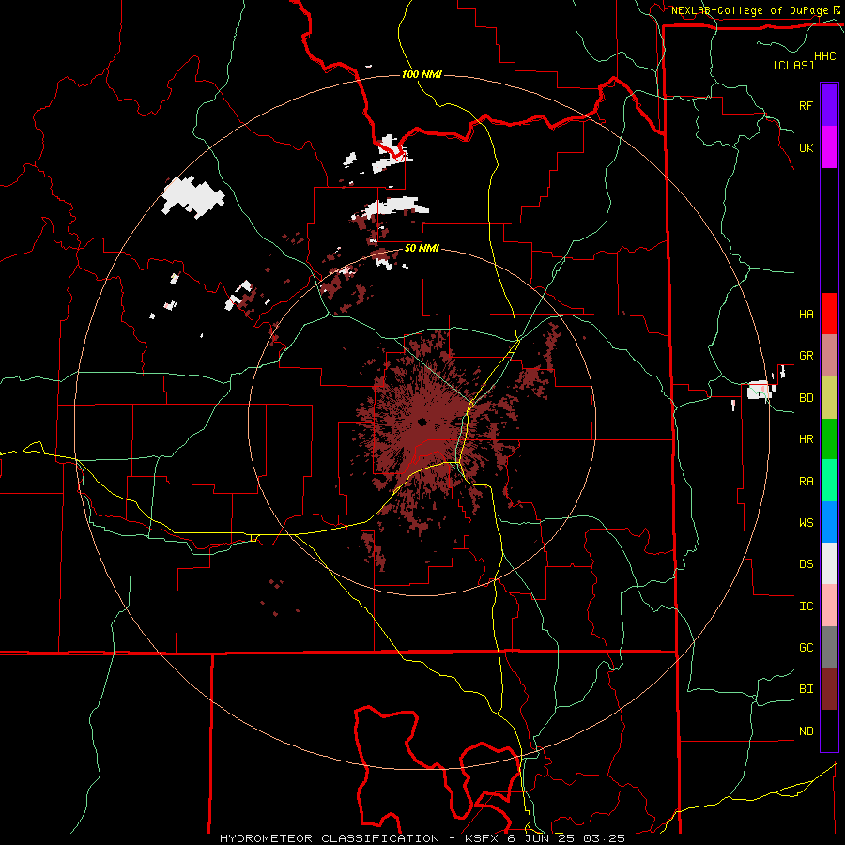Click the IC pink legend swatch

click(829, 606)
